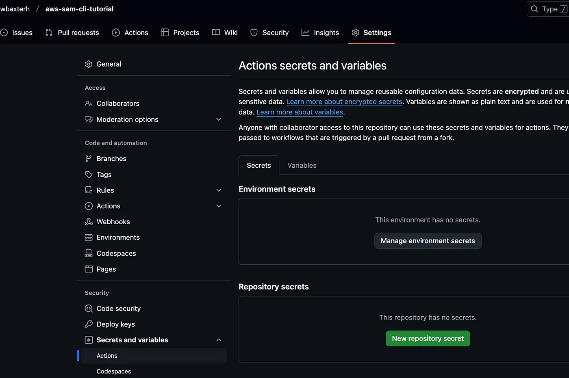Click the General gear icon in sidebar
Screen dimensions: 569x378
pos(89,64)
